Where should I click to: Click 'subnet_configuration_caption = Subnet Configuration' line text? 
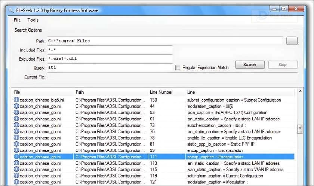(x=234, y=100)
